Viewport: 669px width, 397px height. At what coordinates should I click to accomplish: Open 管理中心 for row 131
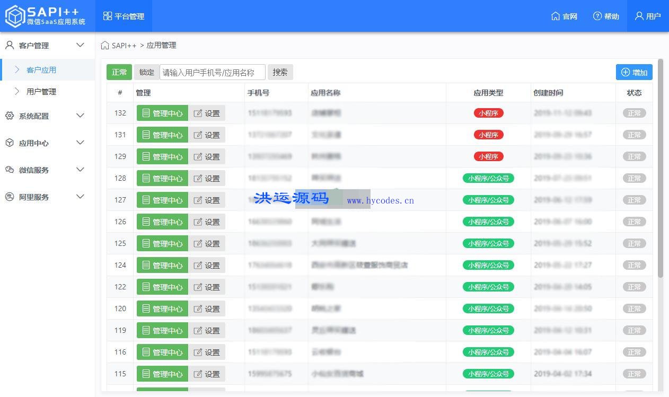(x=162, y=135)
